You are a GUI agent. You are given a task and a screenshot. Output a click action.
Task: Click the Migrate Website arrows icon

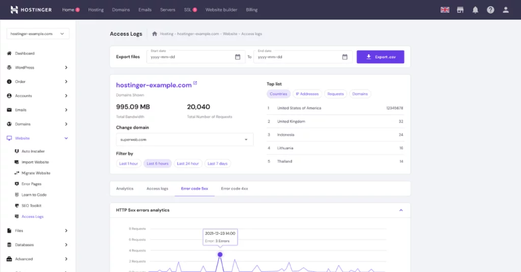click(17, 173)
